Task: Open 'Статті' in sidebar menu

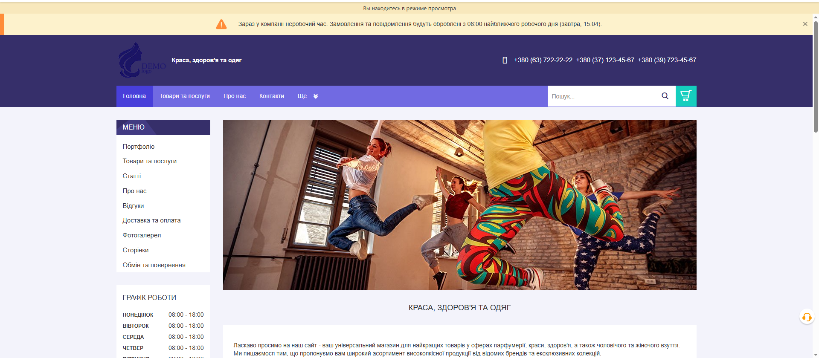Action: point(131,176)
